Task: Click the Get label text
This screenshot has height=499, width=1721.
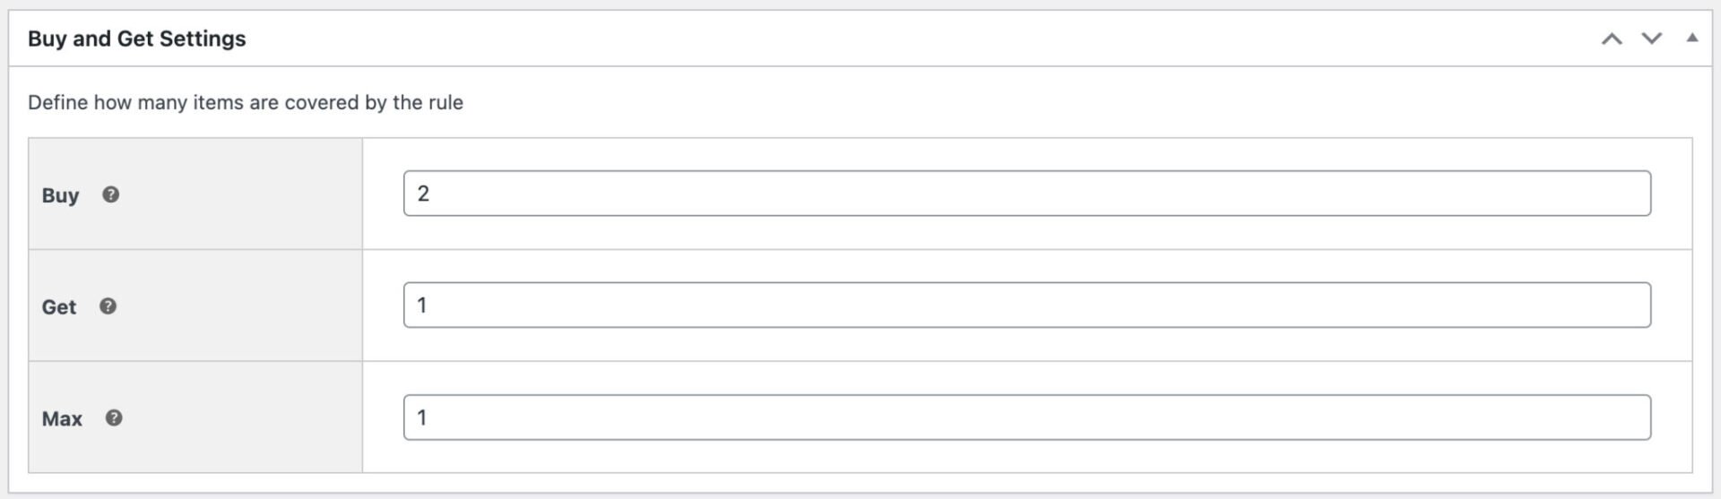Action: tap(59, 307)
